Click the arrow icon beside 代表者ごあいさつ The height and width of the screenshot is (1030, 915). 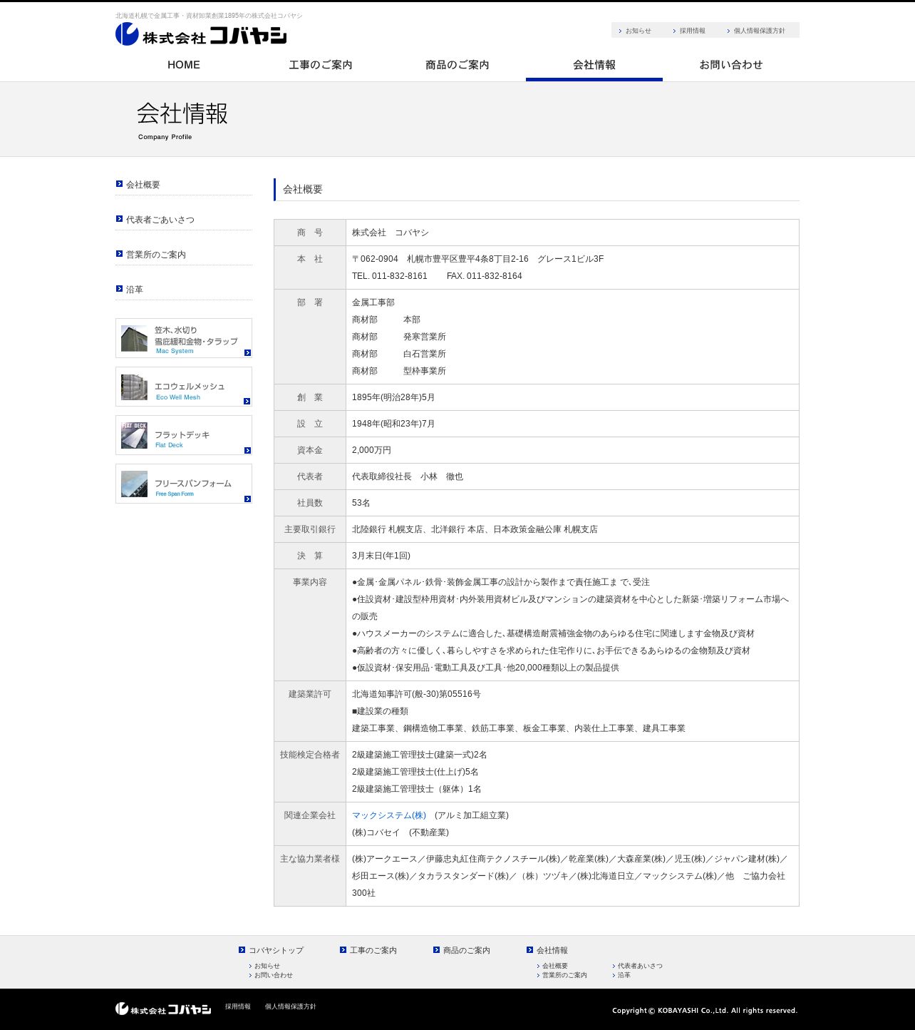click(120, 219)
